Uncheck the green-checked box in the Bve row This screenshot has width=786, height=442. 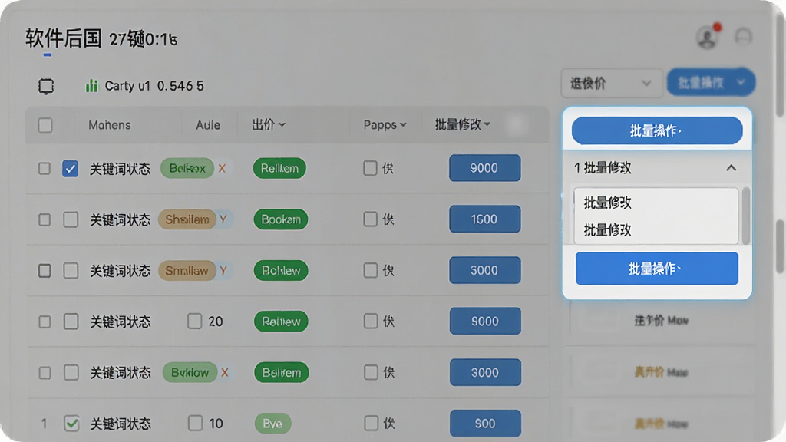coord(71,424)
